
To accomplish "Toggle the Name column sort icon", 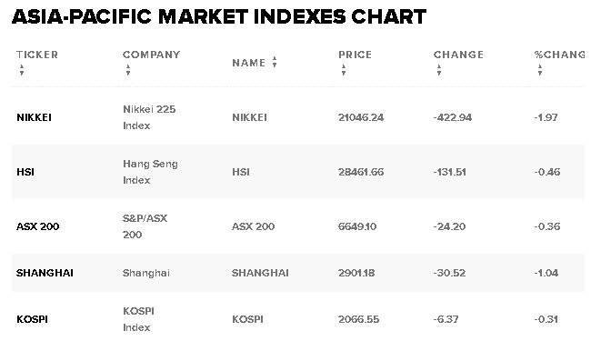I will [x=275, y=62].
